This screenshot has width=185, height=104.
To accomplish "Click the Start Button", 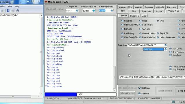I will click(165, 91).
